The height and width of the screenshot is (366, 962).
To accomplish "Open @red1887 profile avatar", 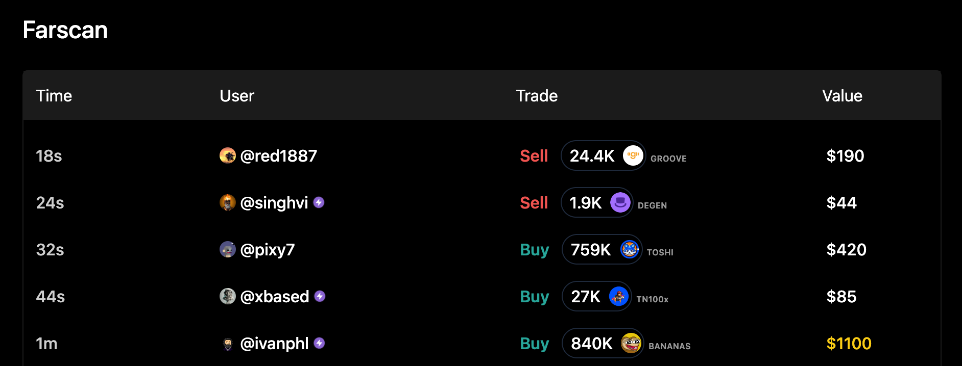I will 228,155.
